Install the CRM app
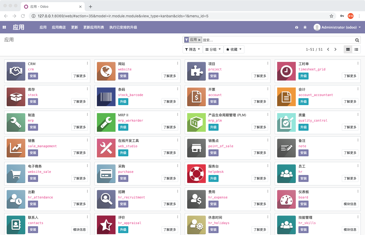The width and height of the screenshot is (365, 235). coord(33,76)
